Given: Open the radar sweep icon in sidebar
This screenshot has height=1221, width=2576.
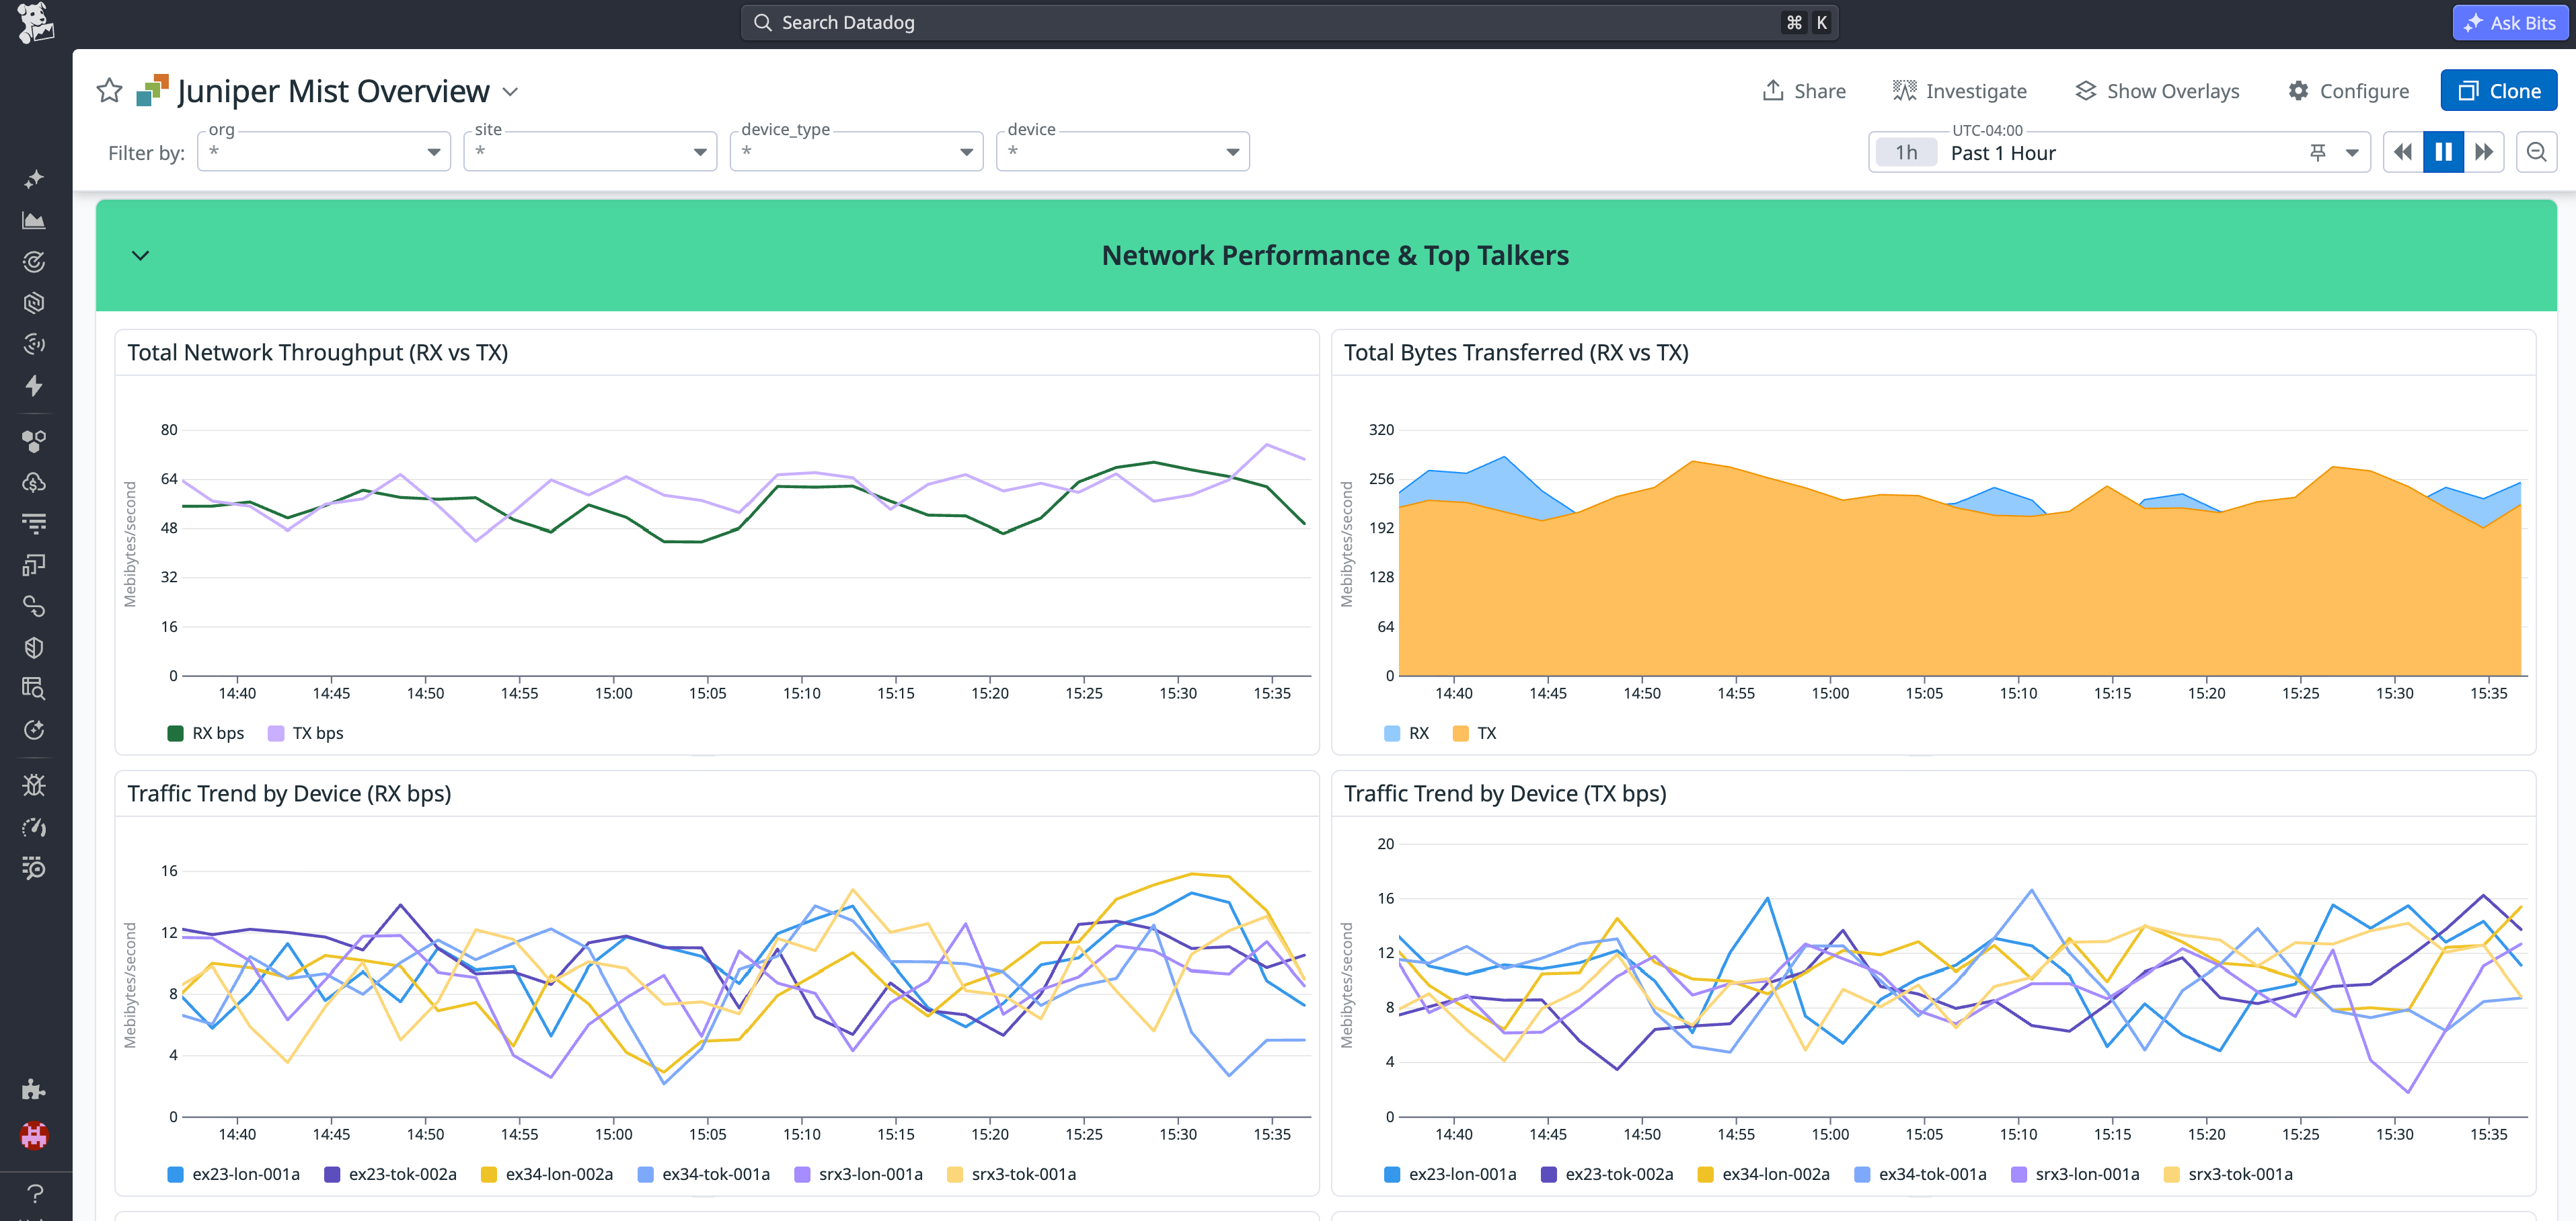Looking at the screenshot, I should pyautogui.click(x=34, y=344).
